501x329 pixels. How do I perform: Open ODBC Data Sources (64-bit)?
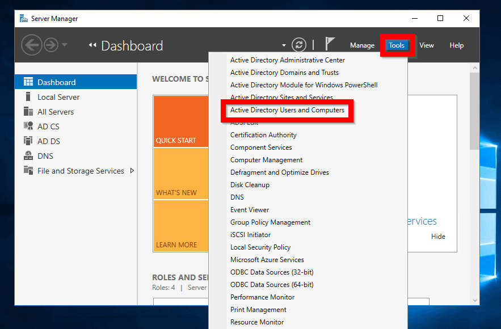tap(272, 284)
